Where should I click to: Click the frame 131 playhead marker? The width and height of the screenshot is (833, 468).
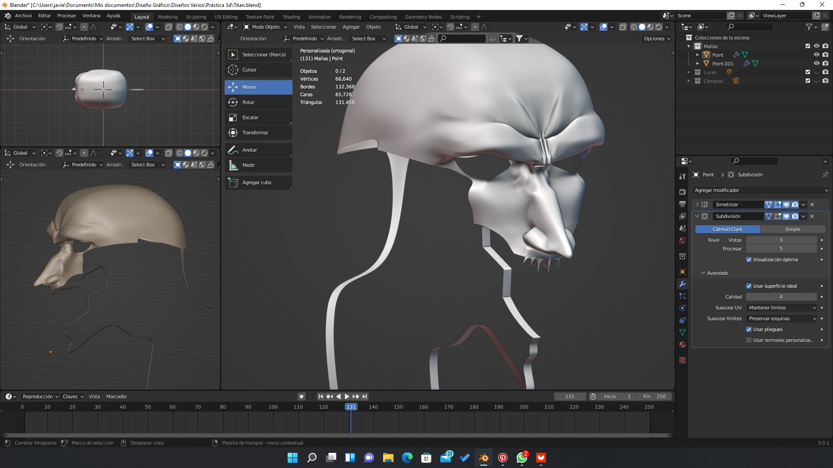351,407
